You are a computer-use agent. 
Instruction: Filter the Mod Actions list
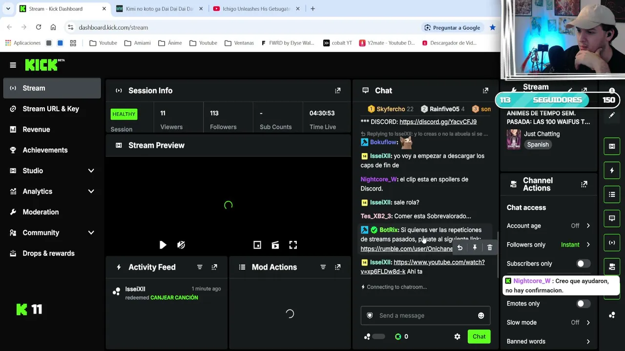[x=323, y=267]
